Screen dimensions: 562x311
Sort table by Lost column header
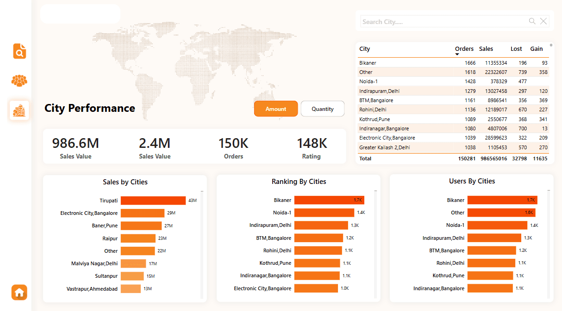[x=516, y=49]
